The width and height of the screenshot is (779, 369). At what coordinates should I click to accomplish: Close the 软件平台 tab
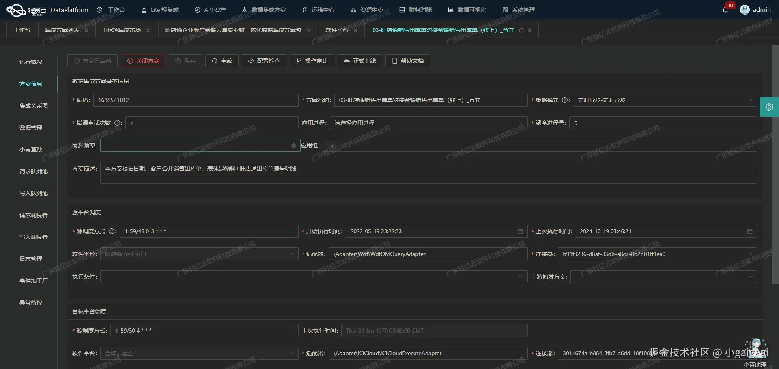pyautogui.click(x=355, y=30)
